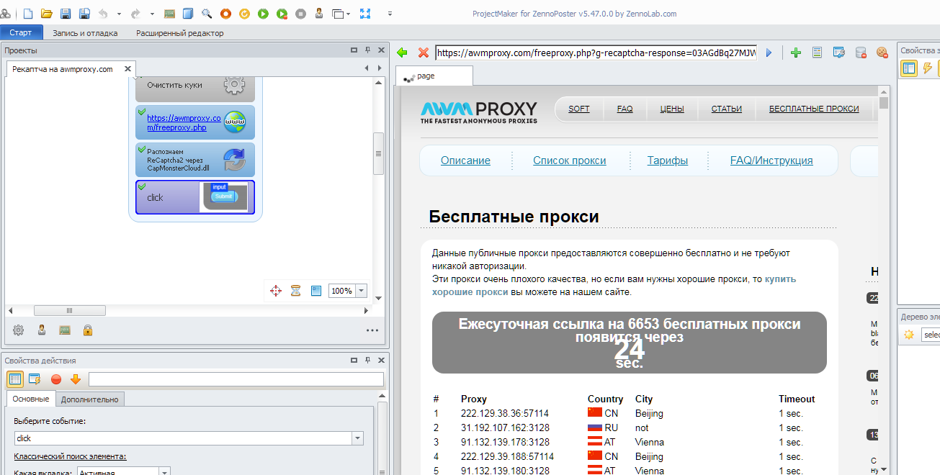Click the blue book icon in top toolbar
940x475 pixels.
point(188,14)
